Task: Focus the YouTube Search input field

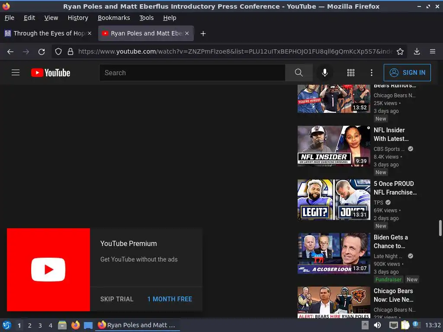Action: 192,73
